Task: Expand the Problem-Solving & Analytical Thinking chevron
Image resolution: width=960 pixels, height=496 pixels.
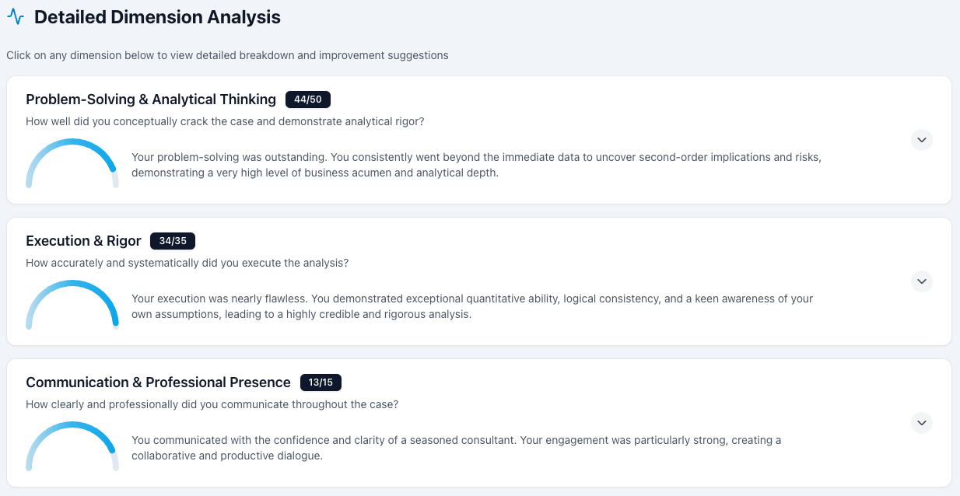Action: [921, 140]
